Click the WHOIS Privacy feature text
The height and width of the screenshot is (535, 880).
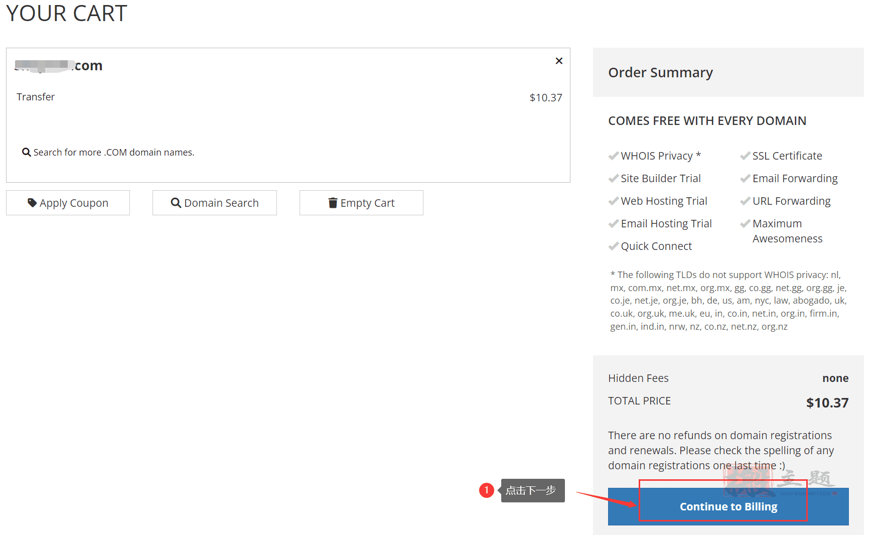pos(661,156)
